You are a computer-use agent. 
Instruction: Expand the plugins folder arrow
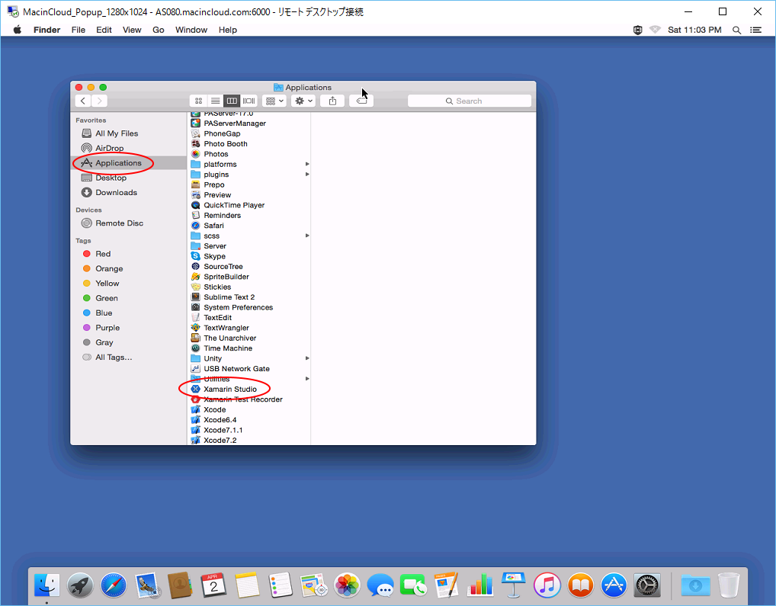[x=307, y=174]
